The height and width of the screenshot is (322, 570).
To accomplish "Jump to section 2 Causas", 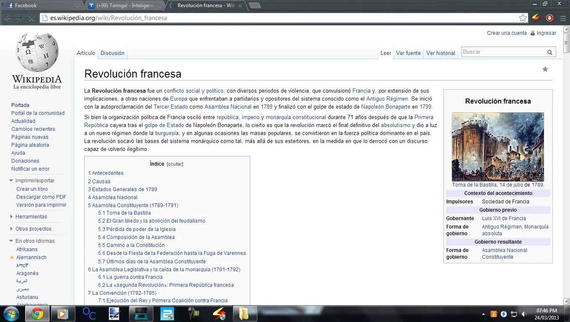I will click(x=99, y=182).
